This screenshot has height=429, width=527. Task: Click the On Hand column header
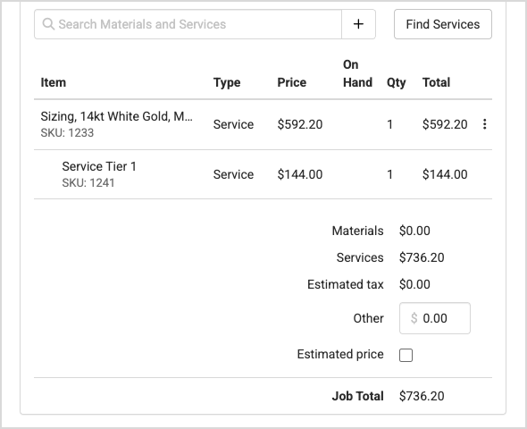[357, 73]
